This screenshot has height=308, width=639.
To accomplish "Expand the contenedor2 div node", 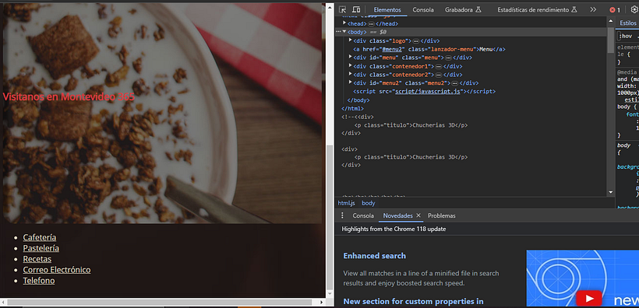I will click(351, 75).
